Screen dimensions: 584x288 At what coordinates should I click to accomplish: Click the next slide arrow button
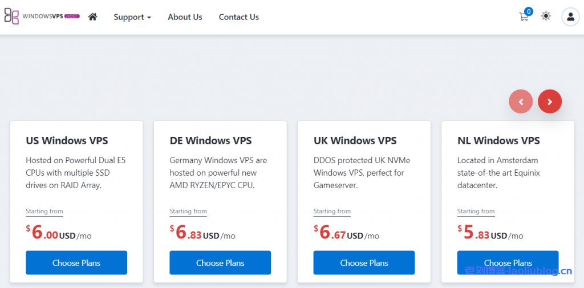[x=550, y=102]
